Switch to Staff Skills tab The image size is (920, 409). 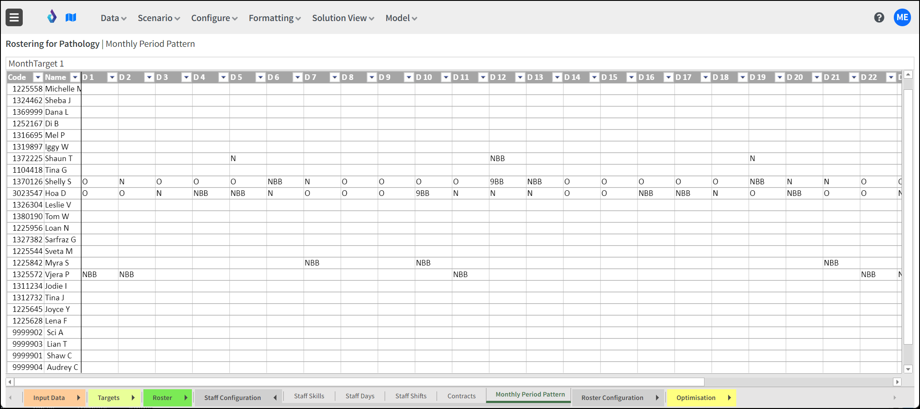(309, 396)
